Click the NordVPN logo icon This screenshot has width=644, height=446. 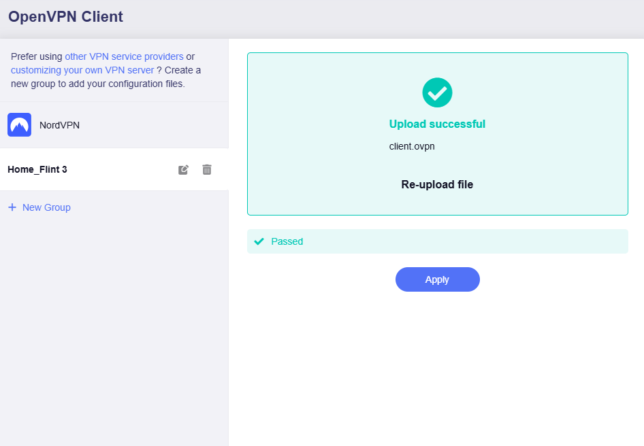point(19,125)
